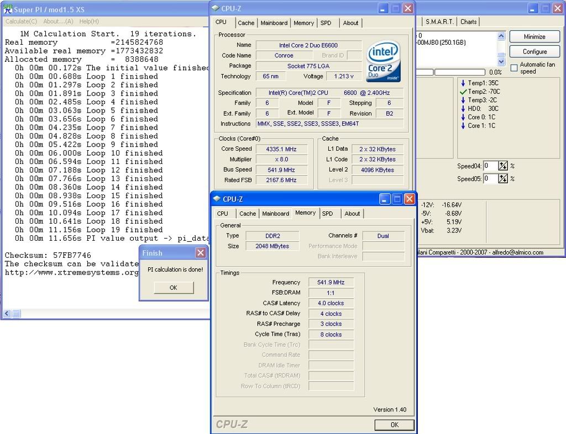Click OK at the bottom of the CPU-Z Memory window
Screen dimensions: 566x434
click(x=394, y=425)
